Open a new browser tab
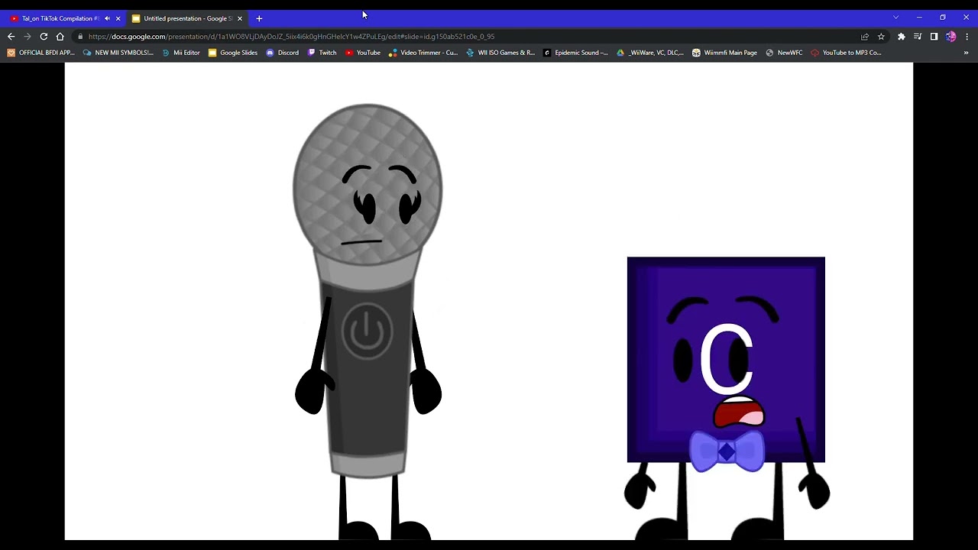 click(259, 18)
